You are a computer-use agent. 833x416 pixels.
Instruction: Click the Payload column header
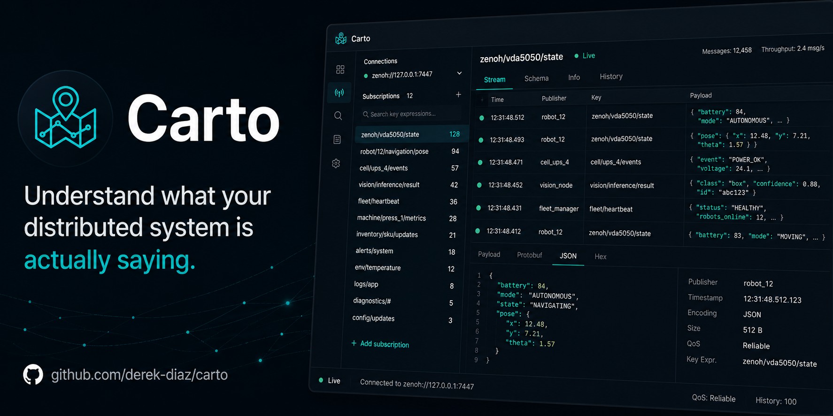click(x=701, y=95)
